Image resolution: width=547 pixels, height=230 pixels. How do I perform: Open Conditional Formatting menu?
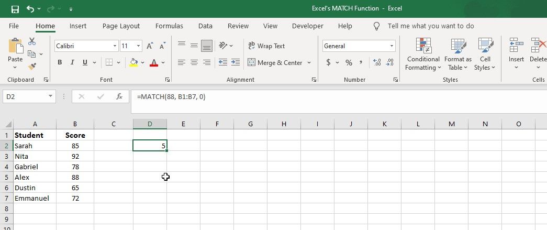(423, 54)
